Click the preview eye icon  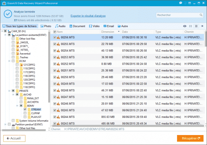point(185,26)
